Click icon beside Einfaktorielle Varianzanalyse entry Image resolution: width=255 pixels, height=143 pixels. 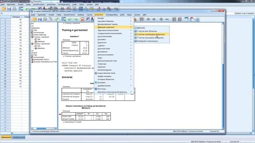[135, 41]
